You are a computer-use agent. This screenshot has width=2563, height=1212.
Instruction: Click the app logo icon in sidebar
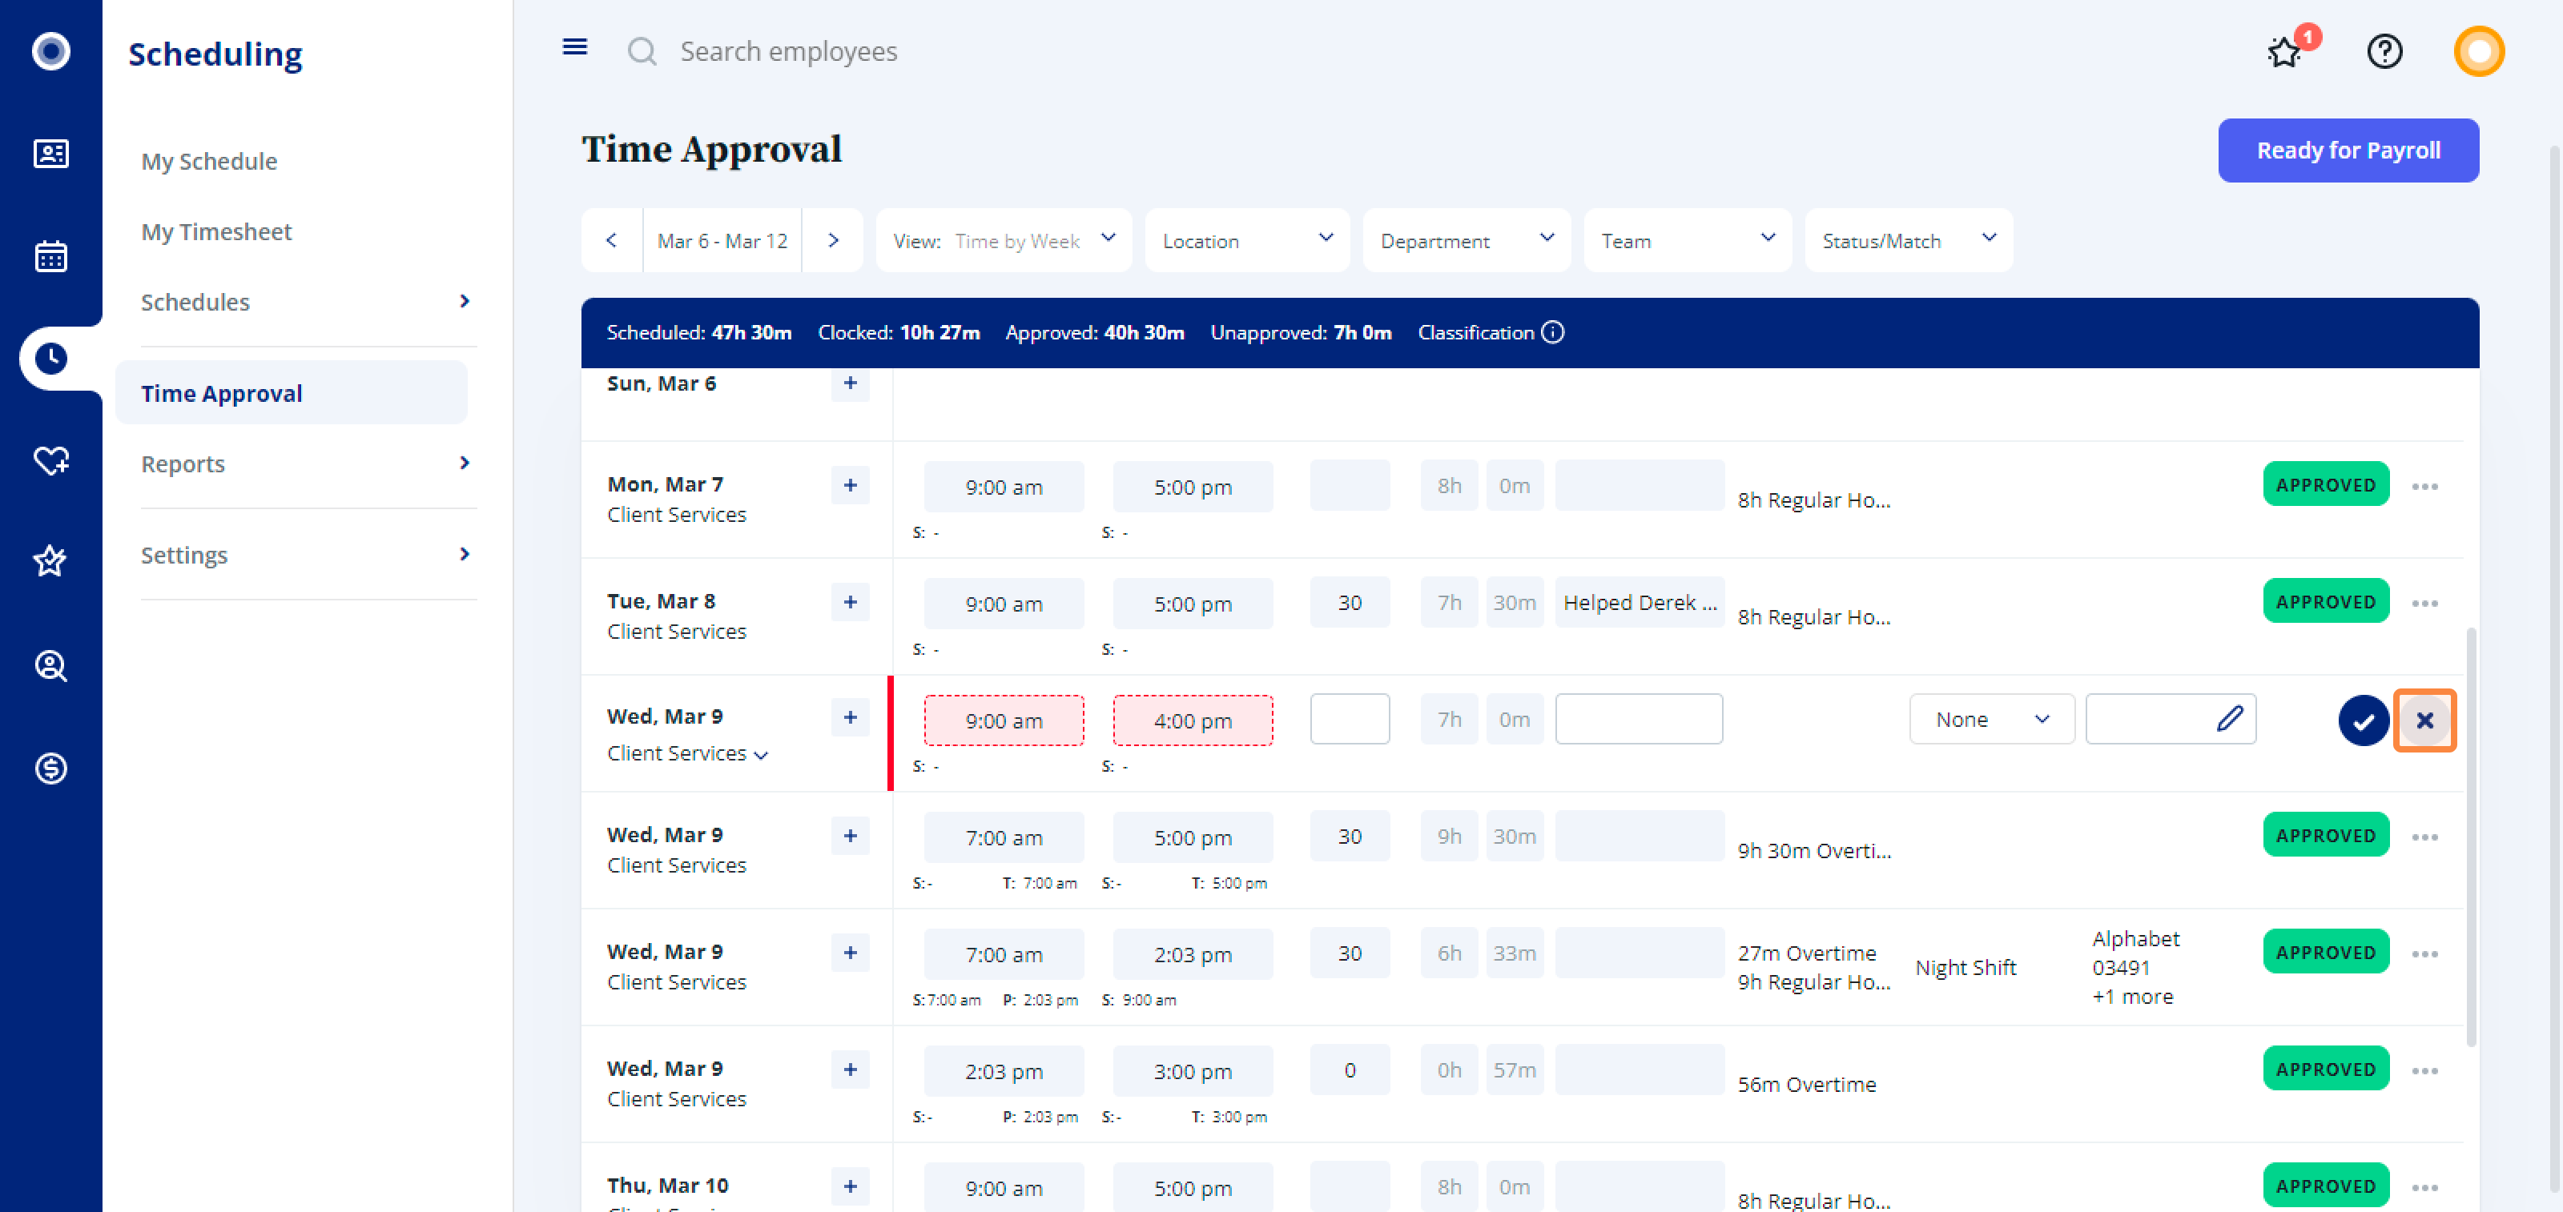pos(50,50)
